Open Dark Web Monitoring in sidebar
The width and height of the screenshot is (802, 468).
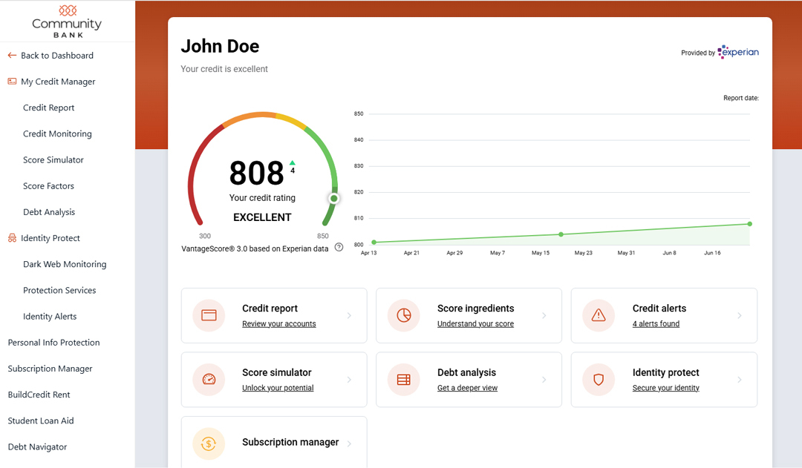65,264
